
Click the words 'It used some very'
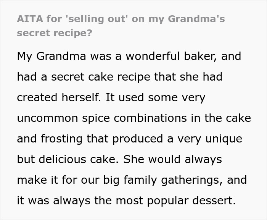pyautogui.click(x=156, y=97)
